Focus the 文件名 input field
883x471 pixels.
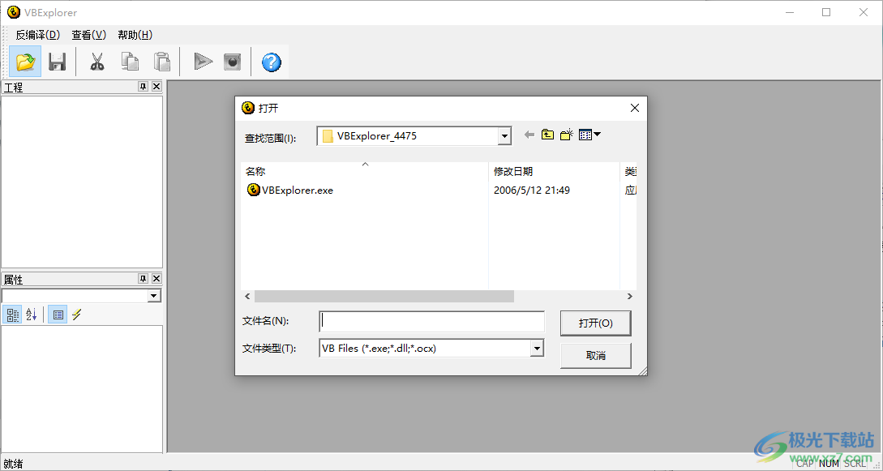click(431, 321)
